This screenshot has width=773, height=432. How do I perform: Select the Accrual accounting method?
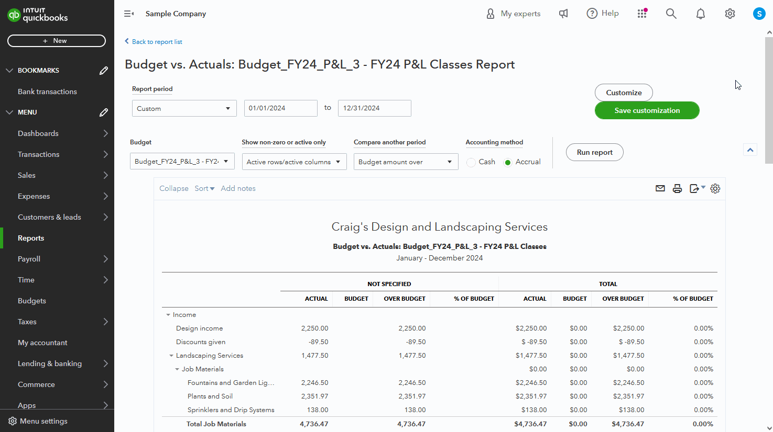click(507, 162)
